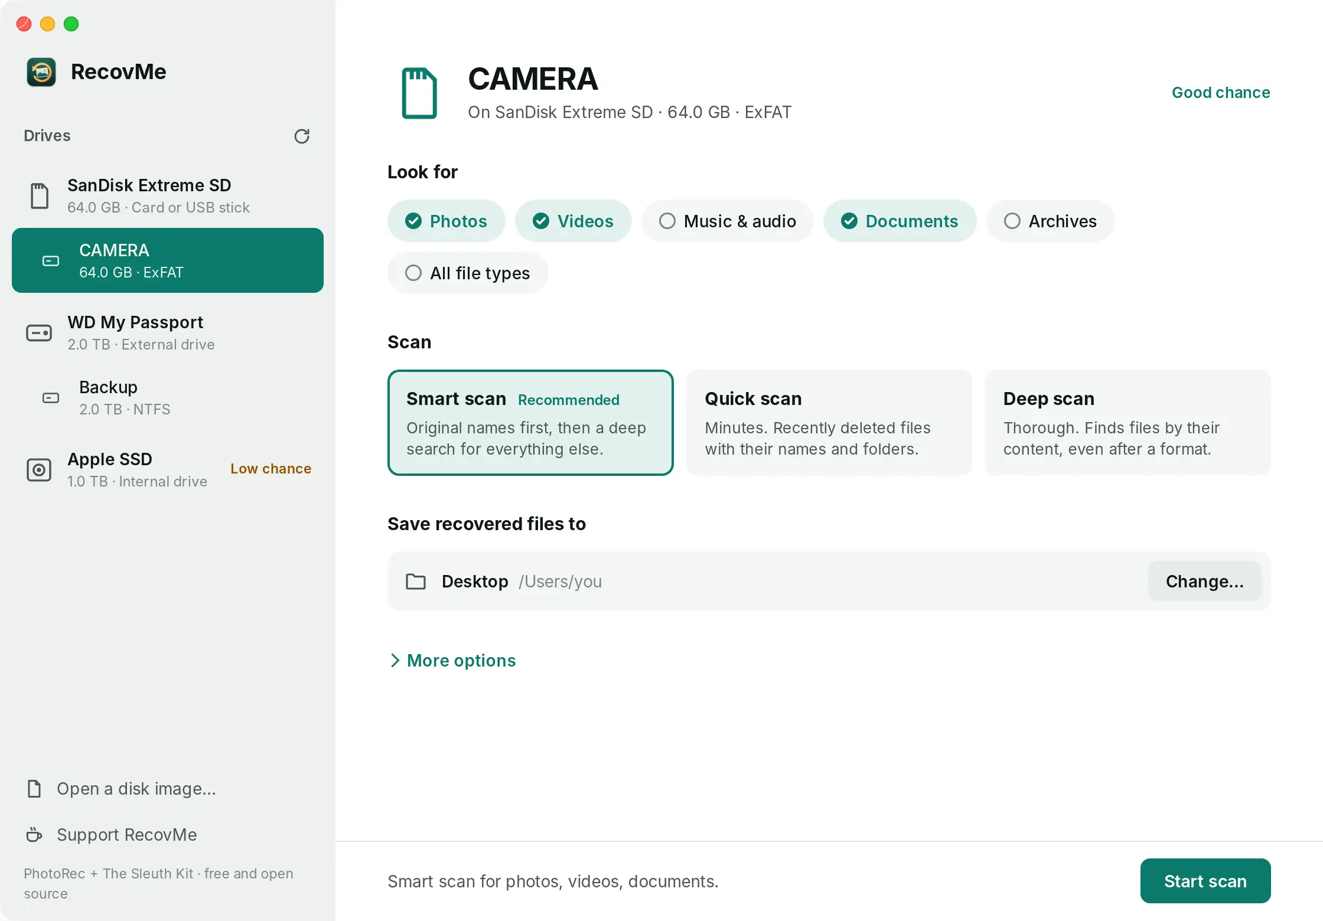Select the Quick scan mode

tap(829, 423)
